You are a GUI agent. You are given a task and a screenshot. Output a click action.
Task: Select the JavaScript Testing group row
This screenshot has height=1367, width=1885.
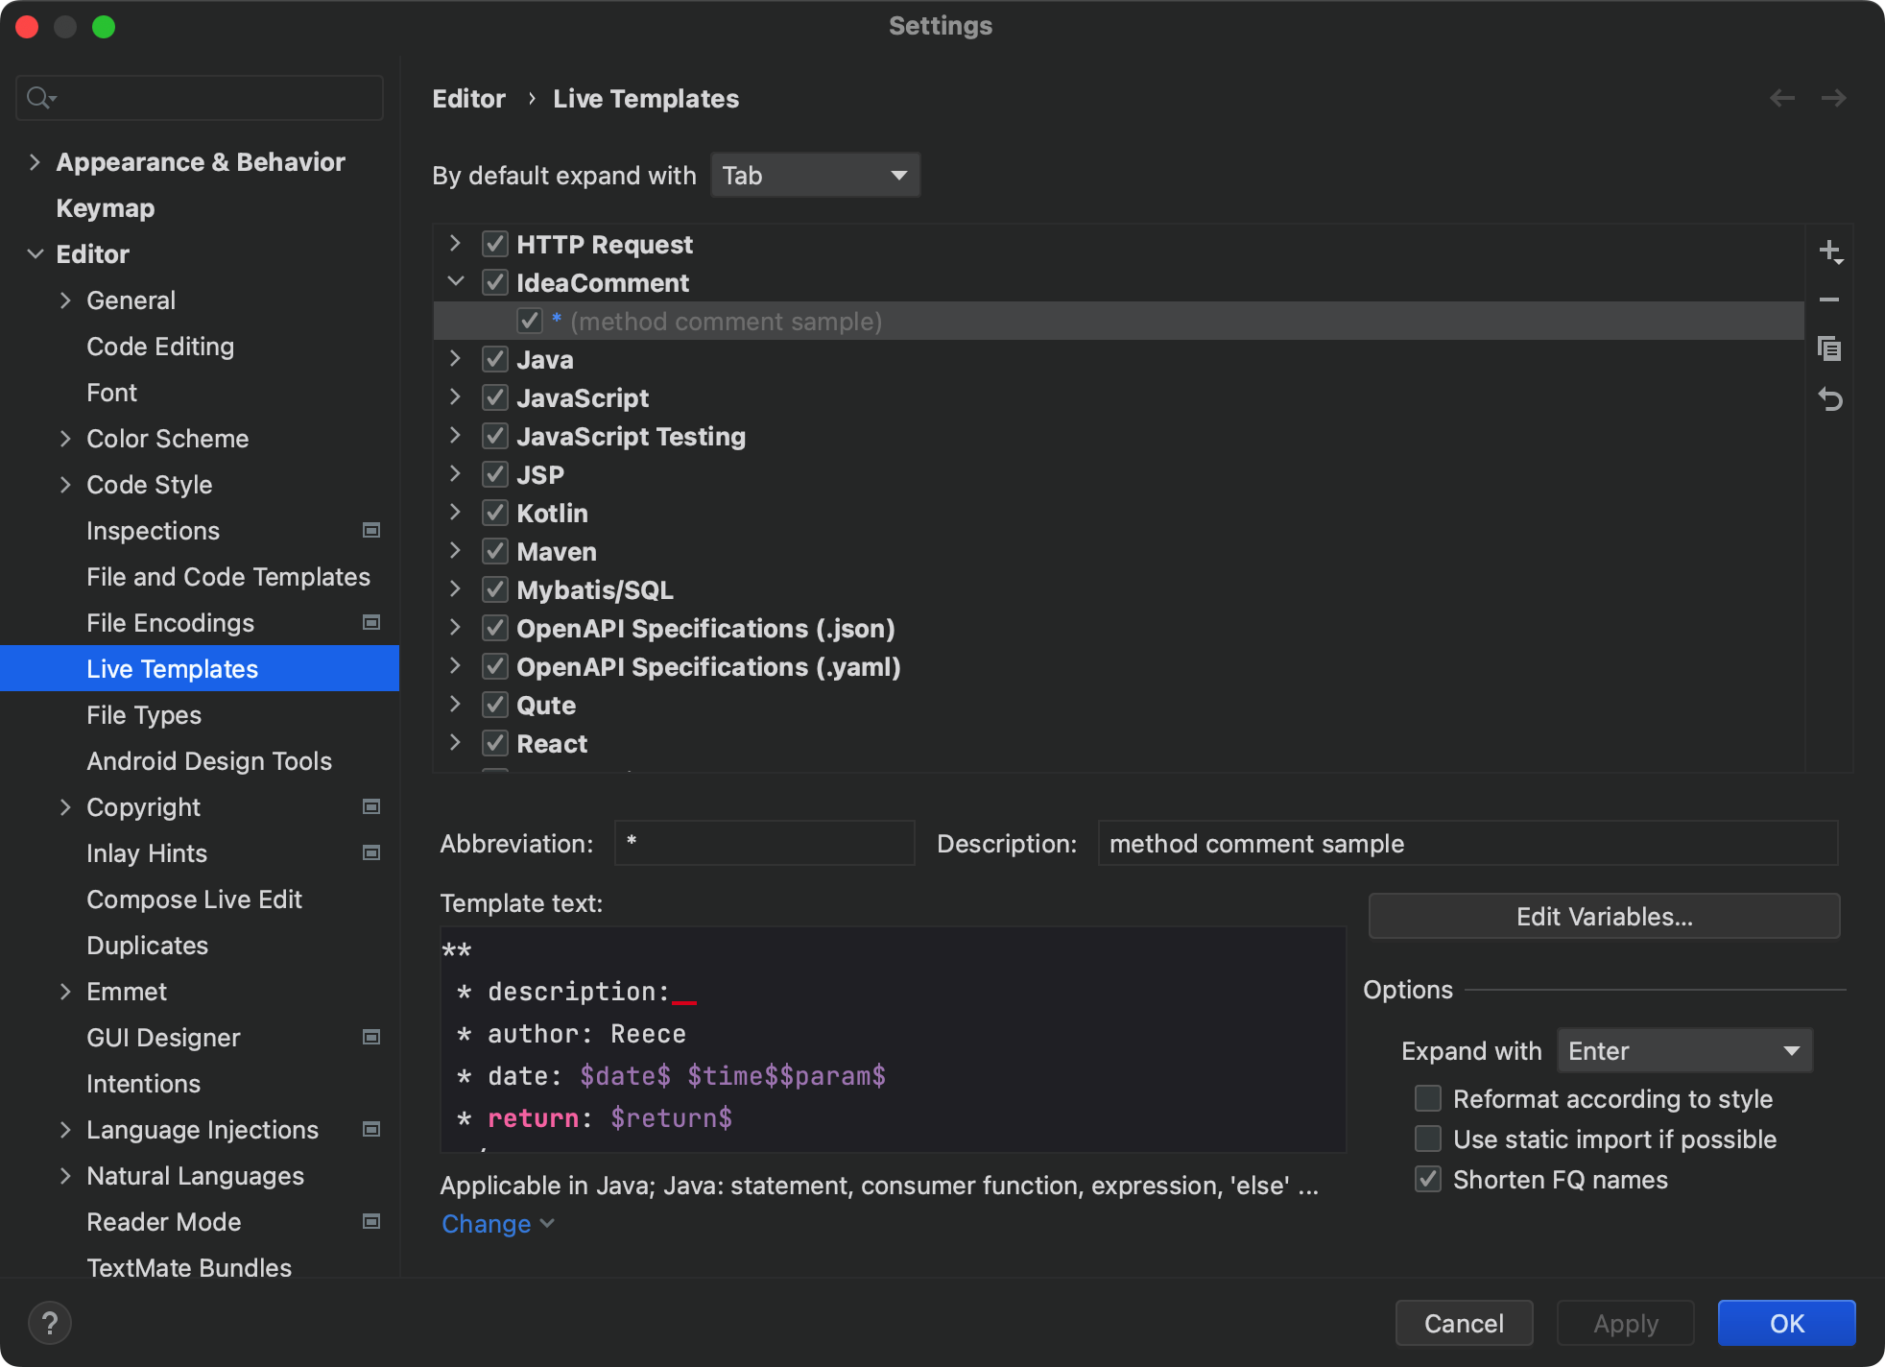point(1119,436)
